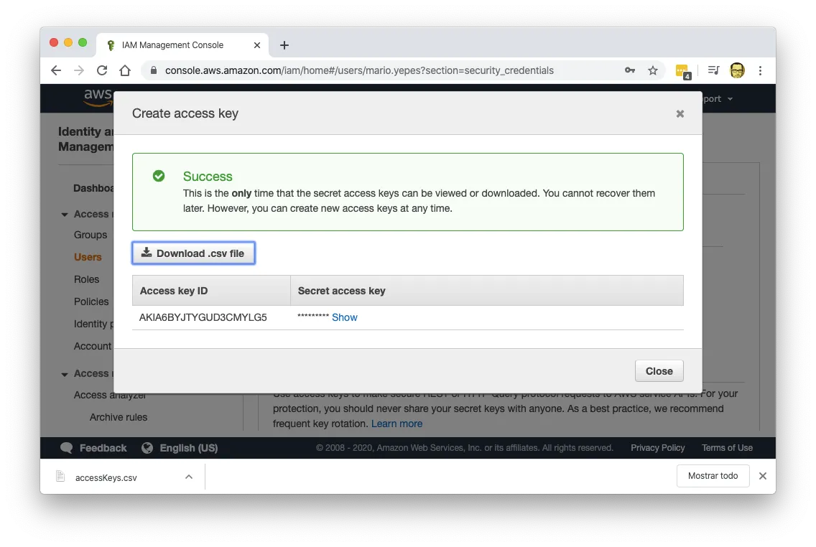Follow the Learn more link
Viewport: 816px width, 547px height.
click(x=397, y=424)
